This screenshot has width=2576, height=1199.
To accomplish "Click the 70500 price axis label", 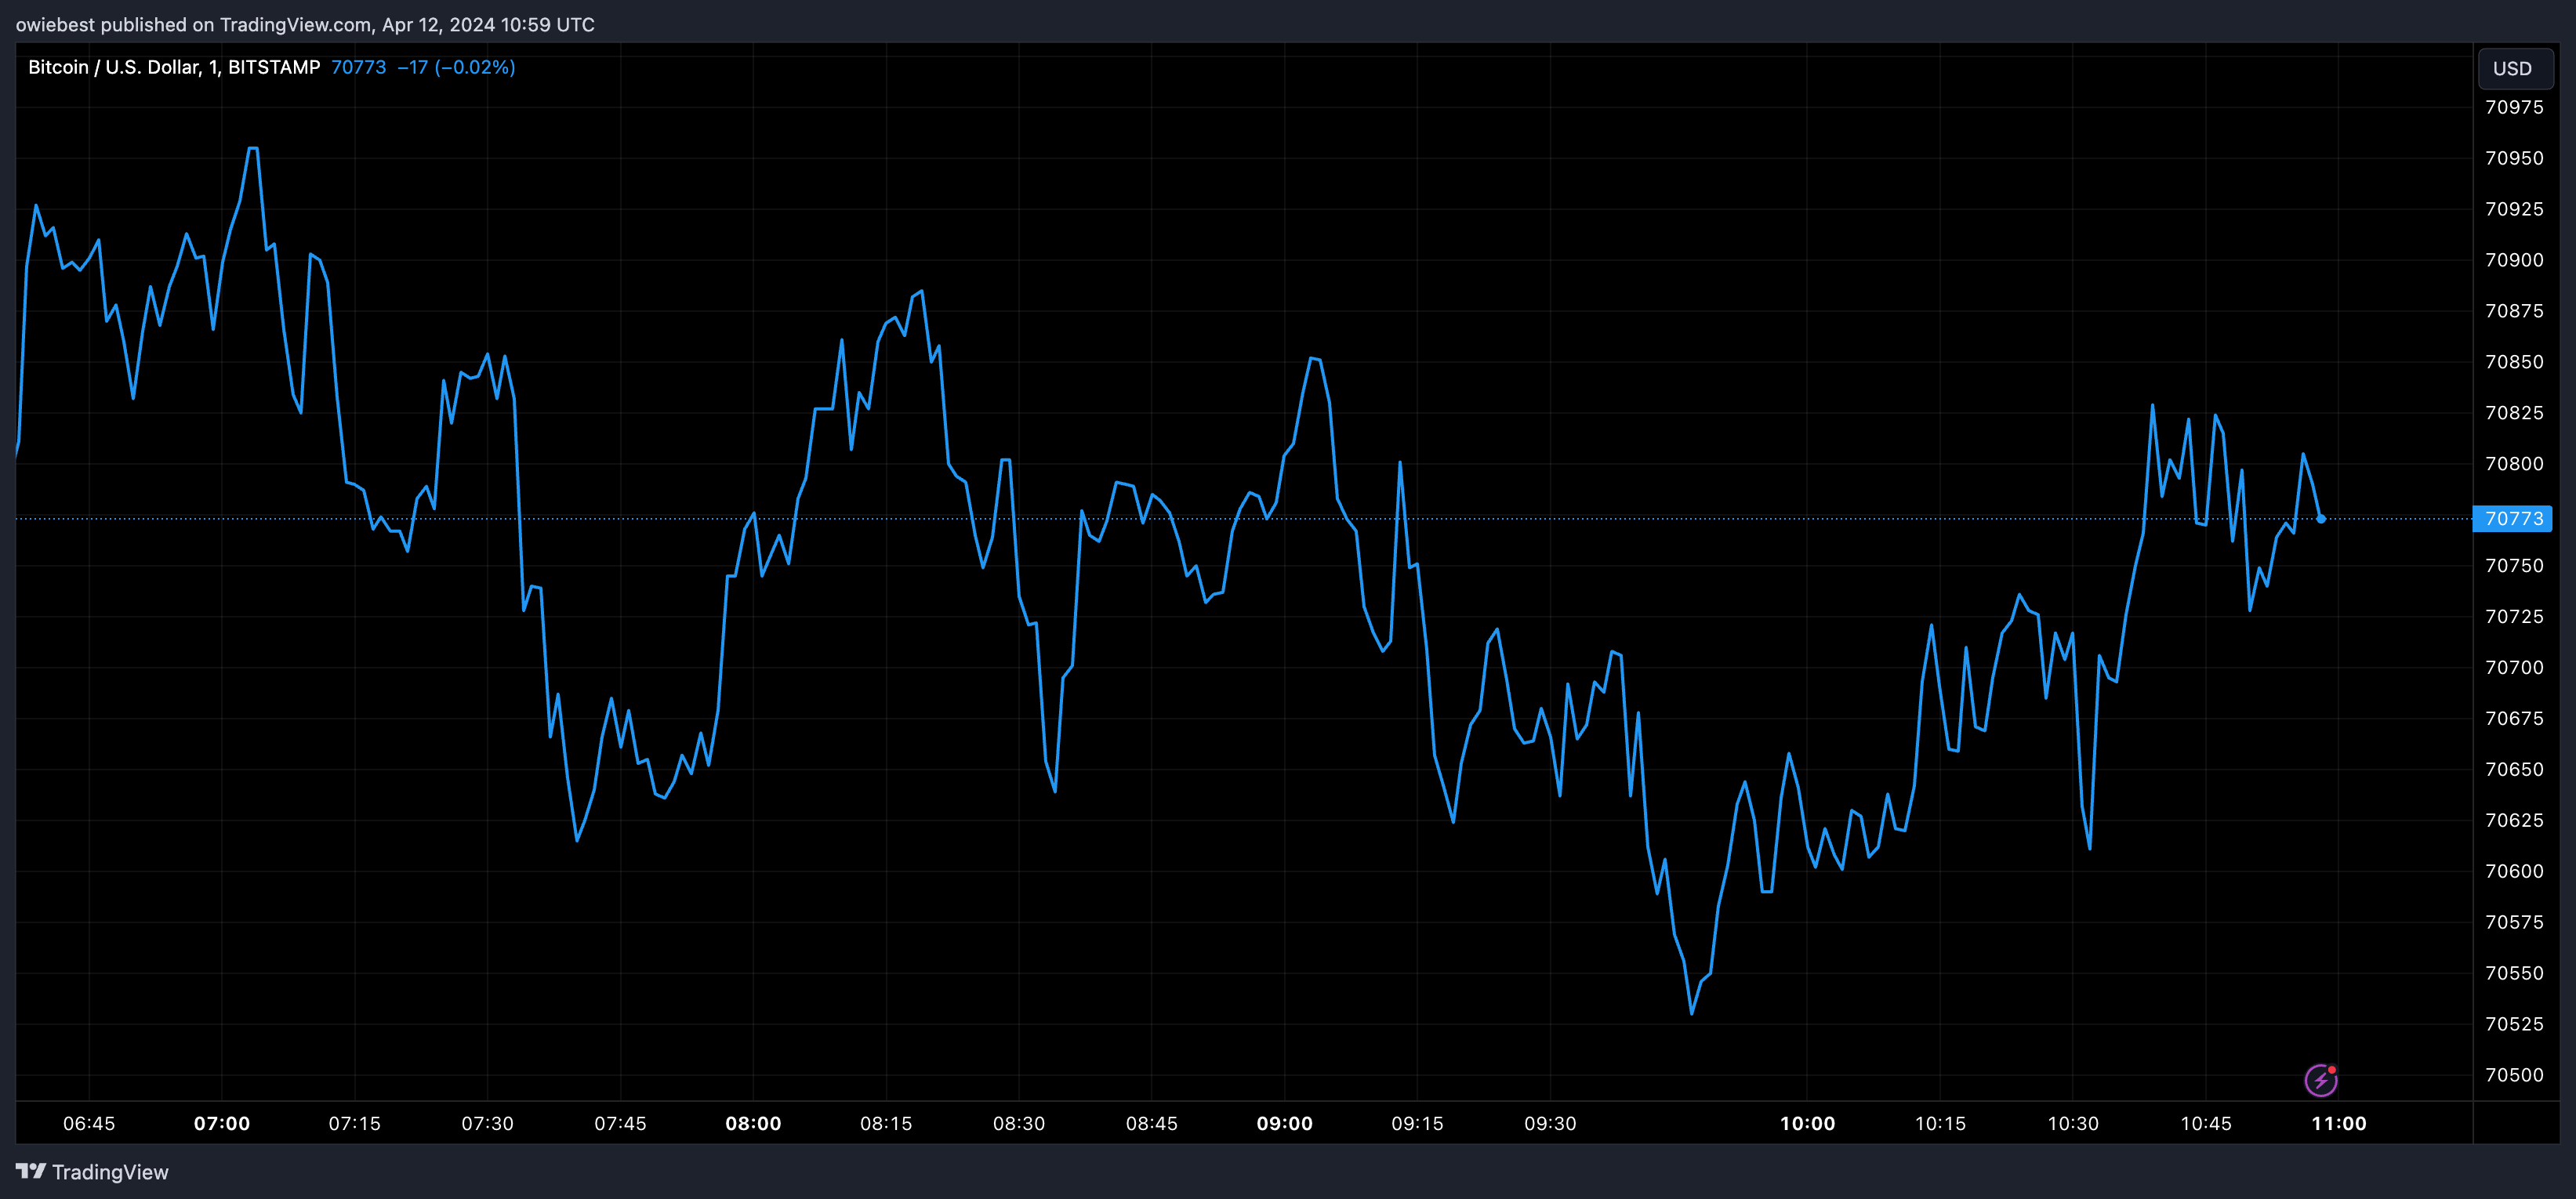I will click(2514, 1075).
